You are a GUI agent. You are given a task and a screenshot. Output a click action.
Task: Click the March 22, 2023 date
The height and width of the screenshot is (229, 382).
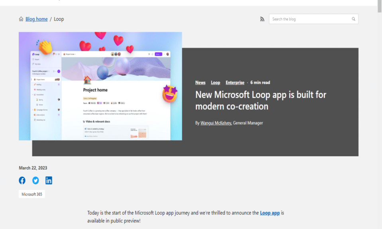tap(33, 168)
